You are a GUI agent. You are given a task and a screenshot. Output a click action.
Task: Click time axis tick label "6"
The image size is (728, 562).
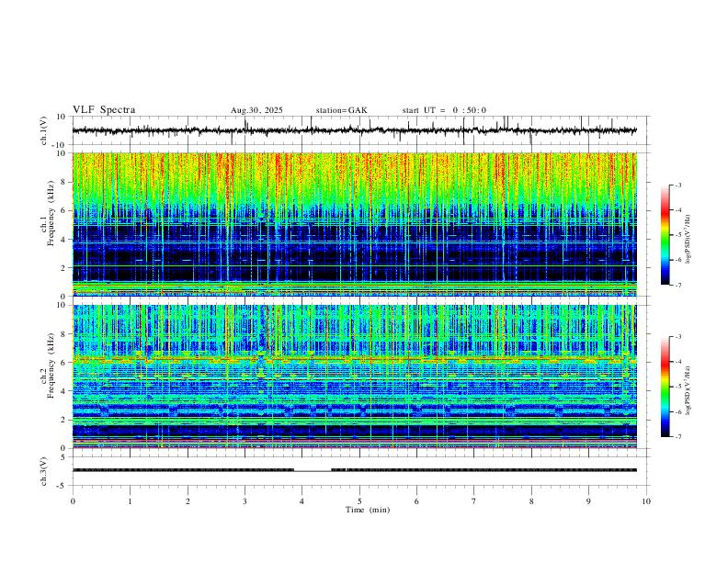[417, 501]
